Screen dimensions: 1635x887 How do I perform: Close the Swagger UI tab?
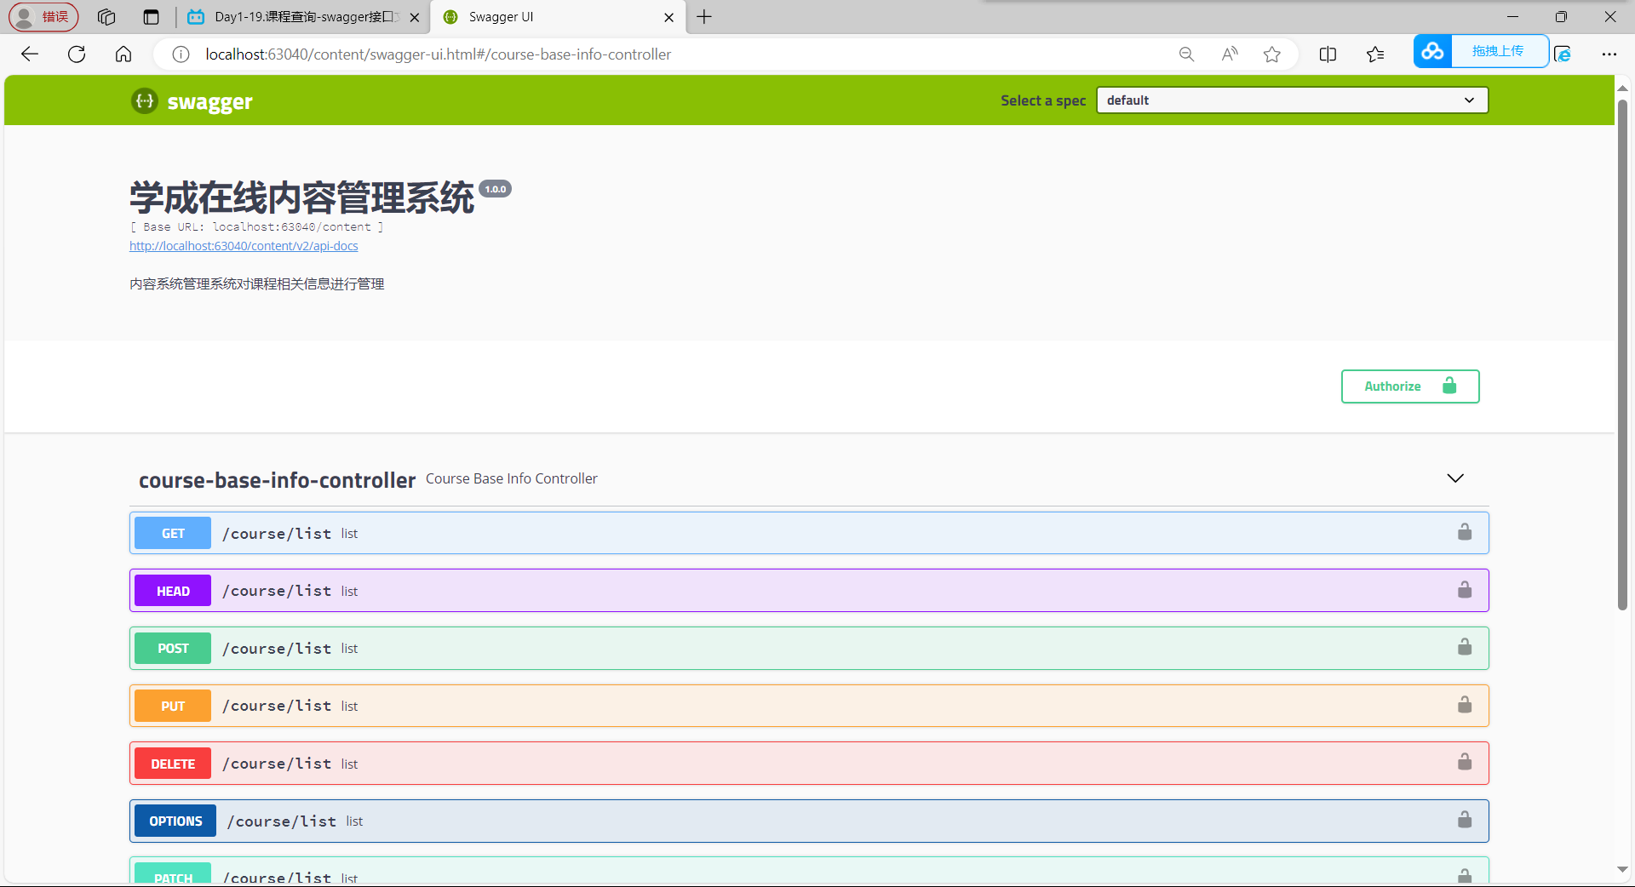(669, 17)
